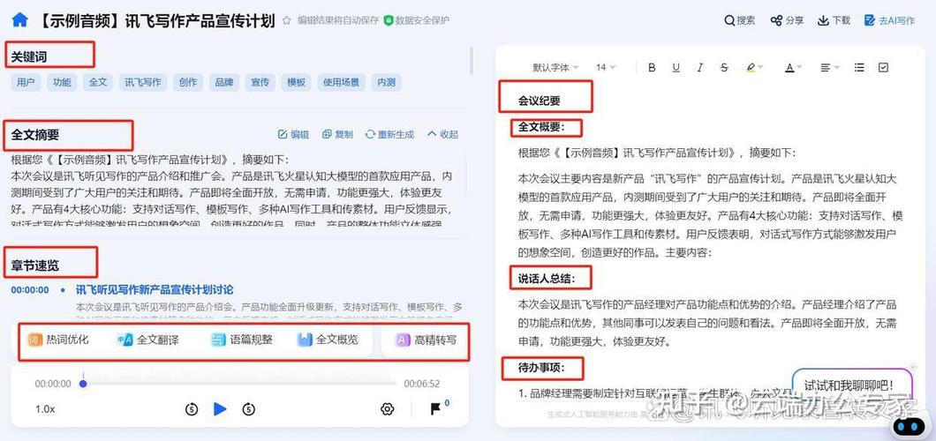Go to AI writing (去AI写作)
Image resolution: width=936 pixels, height=441 pixels.
tap(889, 20)
